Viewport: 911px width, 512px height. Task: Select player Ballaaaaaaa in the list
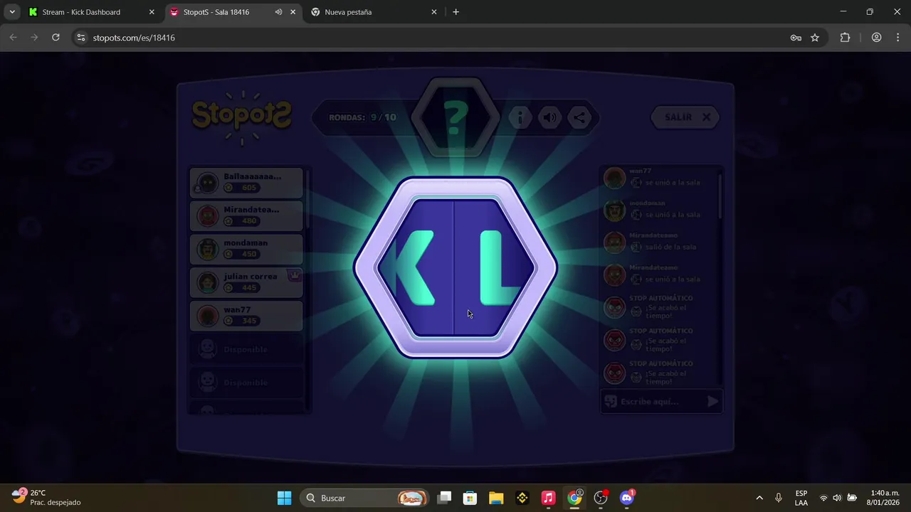246,182
